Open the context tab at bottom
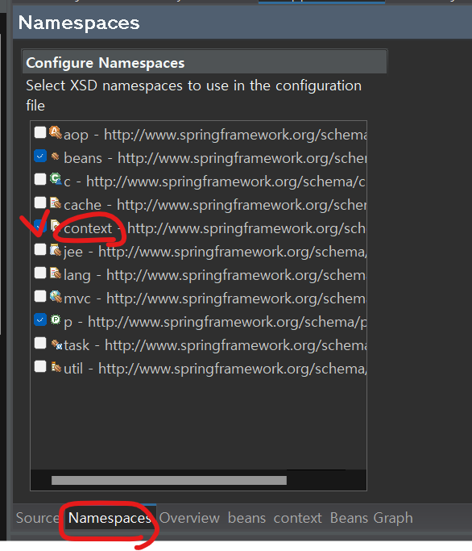 (297, 518)
